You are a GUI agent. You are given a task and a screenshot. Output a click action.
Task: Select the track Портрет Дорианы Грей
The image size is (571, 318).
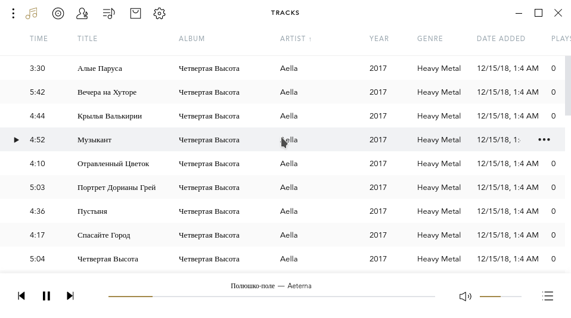coord(117,188)
